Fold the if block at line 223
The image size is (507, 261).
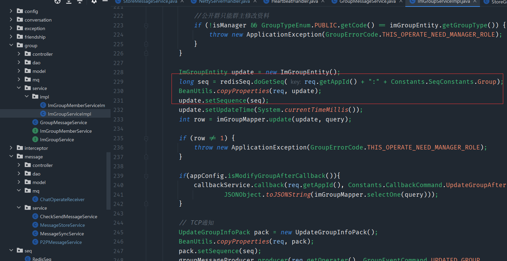tap(146, 26)
